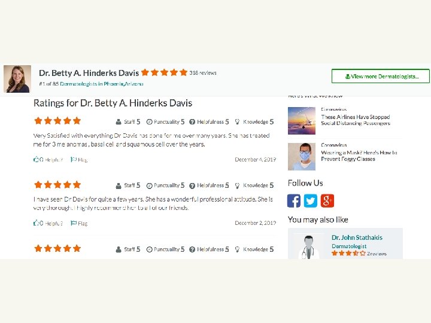Click the airplane article thumbnail

(x=302, y=121)
